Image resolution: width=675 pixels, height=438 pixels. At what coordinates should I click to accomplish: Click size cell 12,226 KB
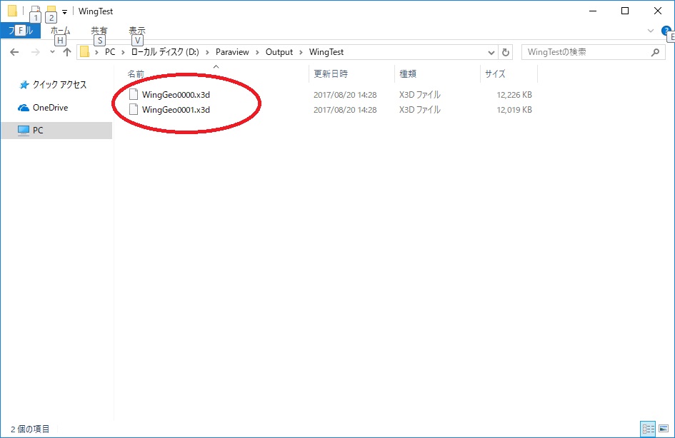click(x=514, y=95)
